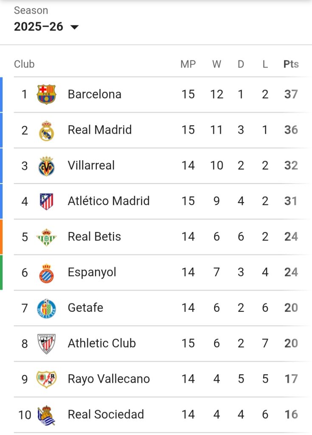Click the Real Betis crest icon
Viewport: 312px width, 435px height.
coord(46,237)
